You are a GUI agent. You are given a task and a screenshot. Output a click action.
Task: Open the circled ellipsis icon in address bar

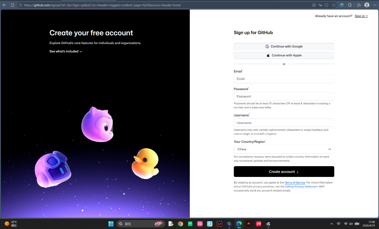coord(326,5)
